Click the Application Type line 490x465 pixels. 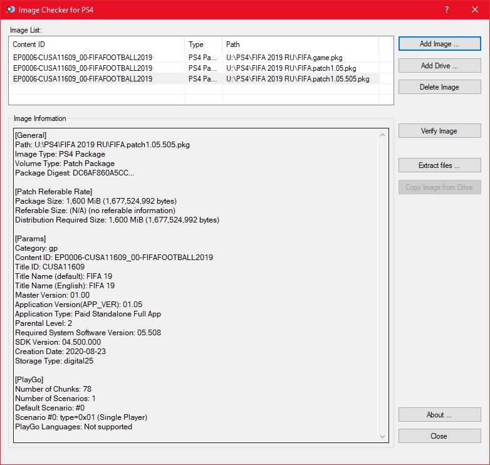[88, 314]
